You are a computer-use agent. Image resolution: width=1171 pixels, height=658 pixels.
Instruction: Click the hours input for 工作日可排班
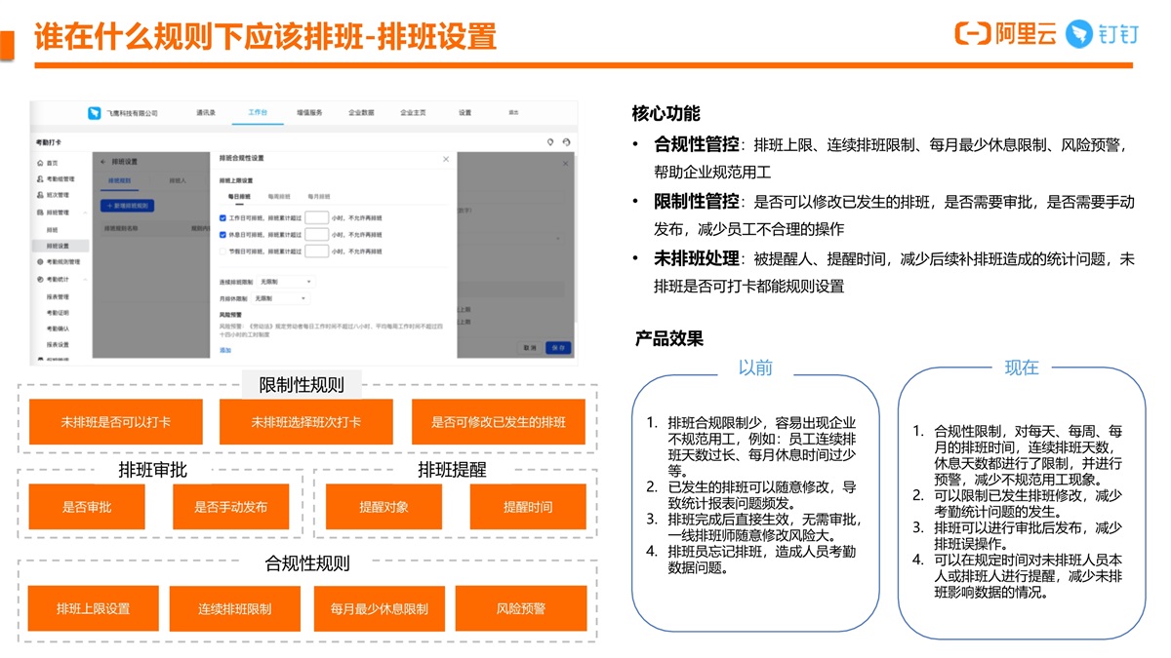[316, 218]
